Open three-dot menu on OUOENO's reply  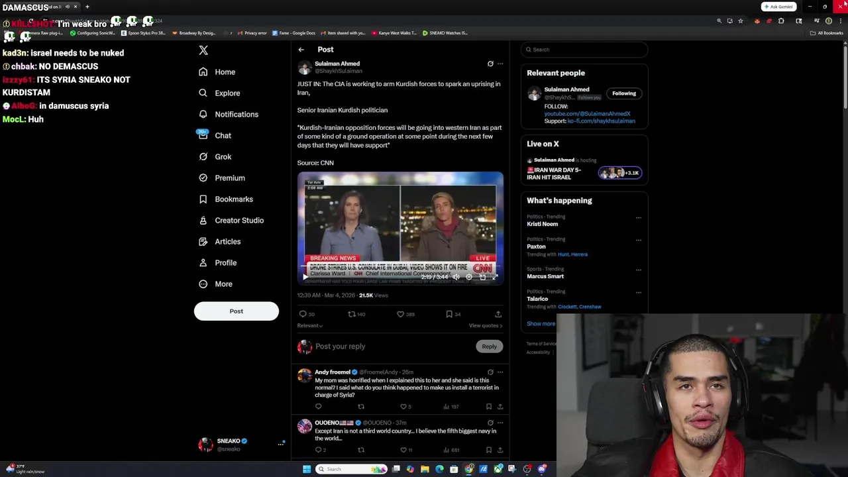click(500, 423)
